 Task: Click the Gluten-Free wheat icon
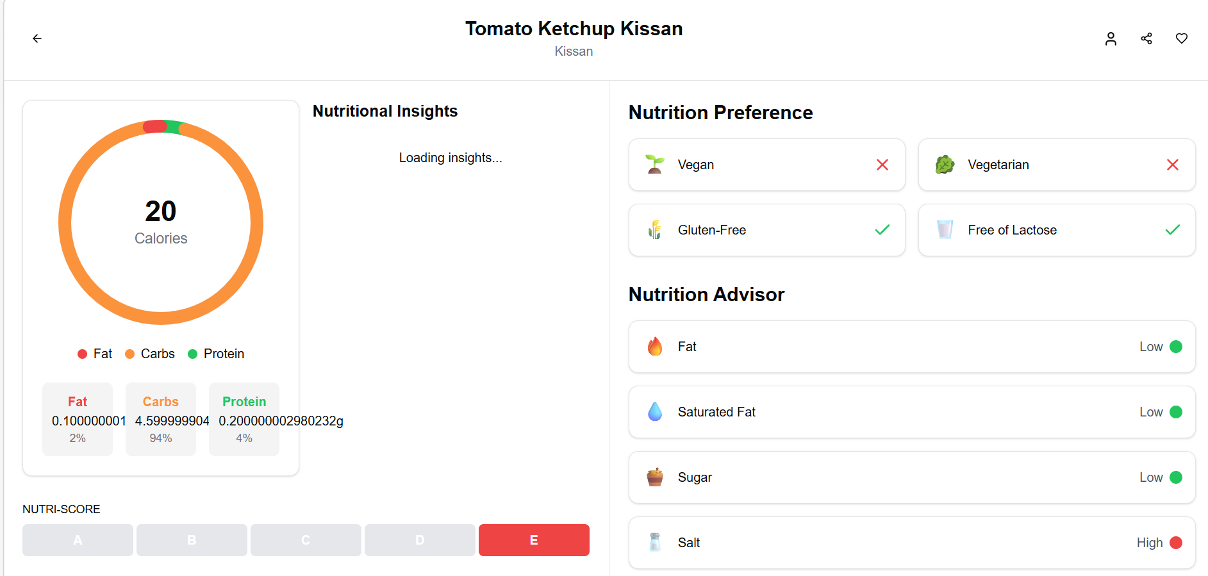[x=654, y=230]
